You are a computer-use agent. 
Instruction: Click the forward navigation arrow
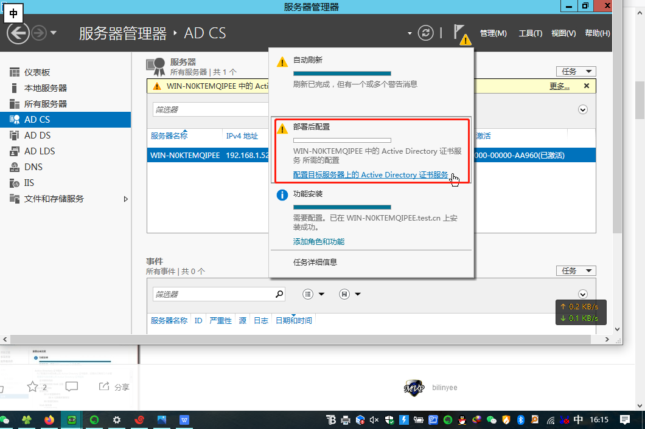tap(40, 33)
